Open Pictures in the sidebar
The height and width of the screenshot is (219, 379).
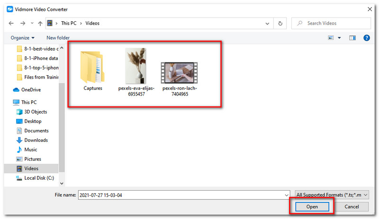[x=29, y=159]
